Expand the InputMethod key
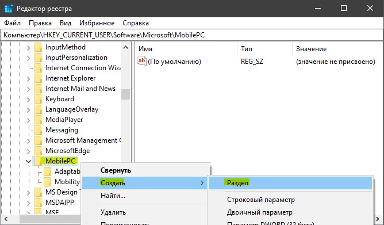The height and width of the screenshot is (225, 384). coord(28,48)
